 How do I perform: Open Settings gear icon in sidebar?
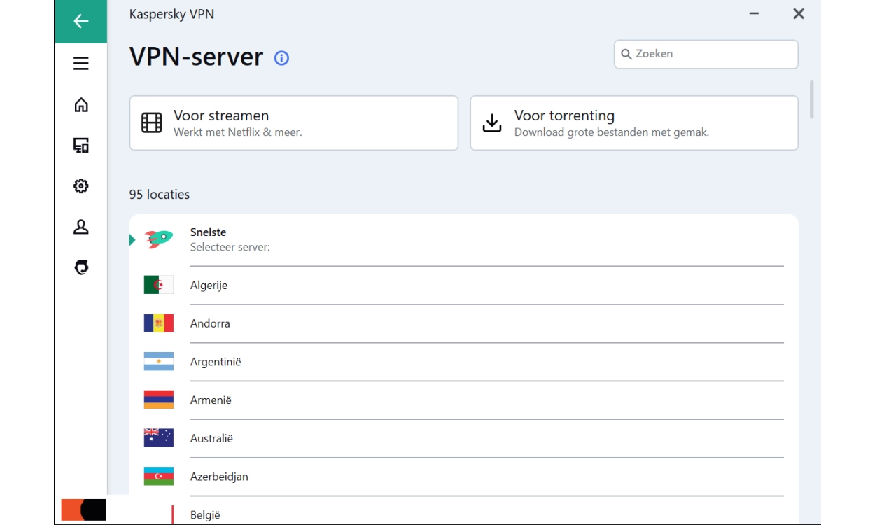point(81,186)
